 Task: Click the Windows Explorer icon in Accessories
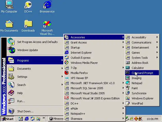tap(128, 98)
